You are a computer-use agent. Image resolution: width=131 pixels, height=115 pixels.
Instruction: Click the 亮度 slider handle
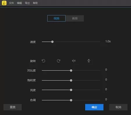(71, 90)
